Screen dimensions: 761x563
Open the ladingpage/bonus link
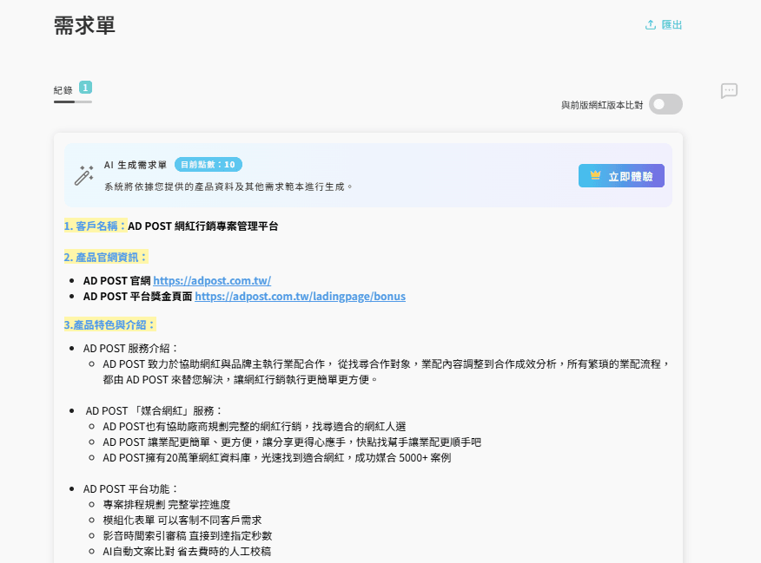pos(300,296)
